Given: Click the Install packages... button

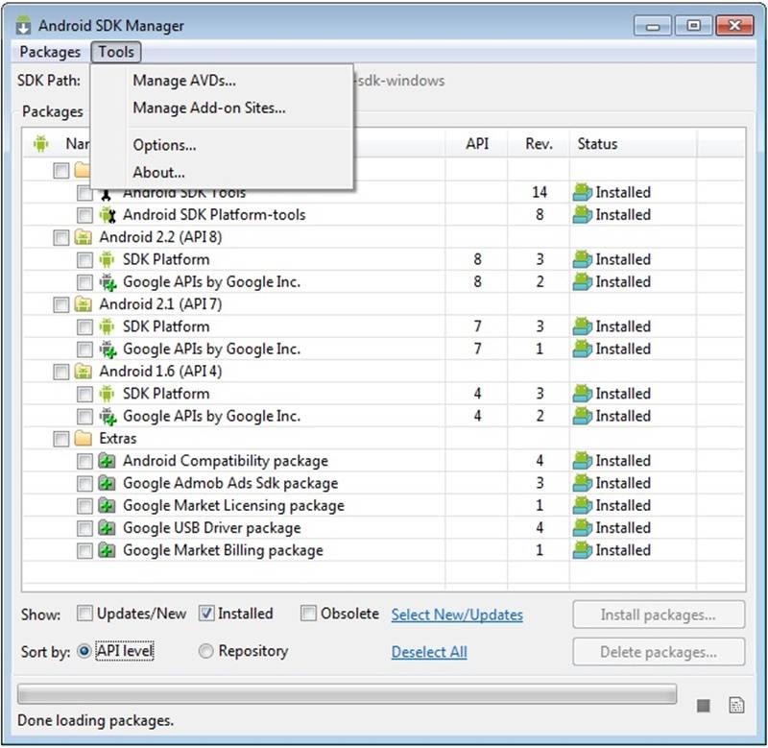Looking at the screenshot, I should [x=659, y=615].
